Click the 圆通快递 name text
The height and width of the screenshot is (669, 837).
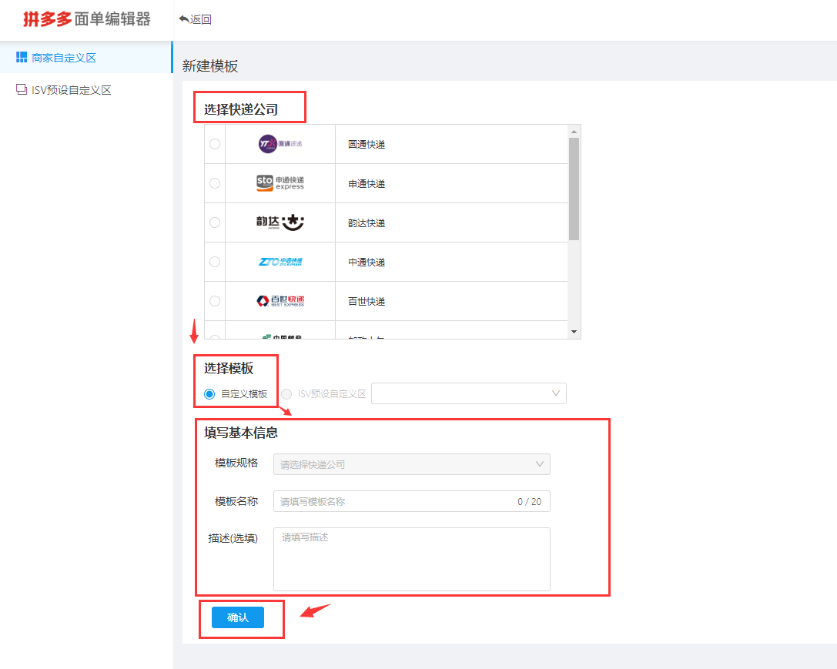[367, 145]
